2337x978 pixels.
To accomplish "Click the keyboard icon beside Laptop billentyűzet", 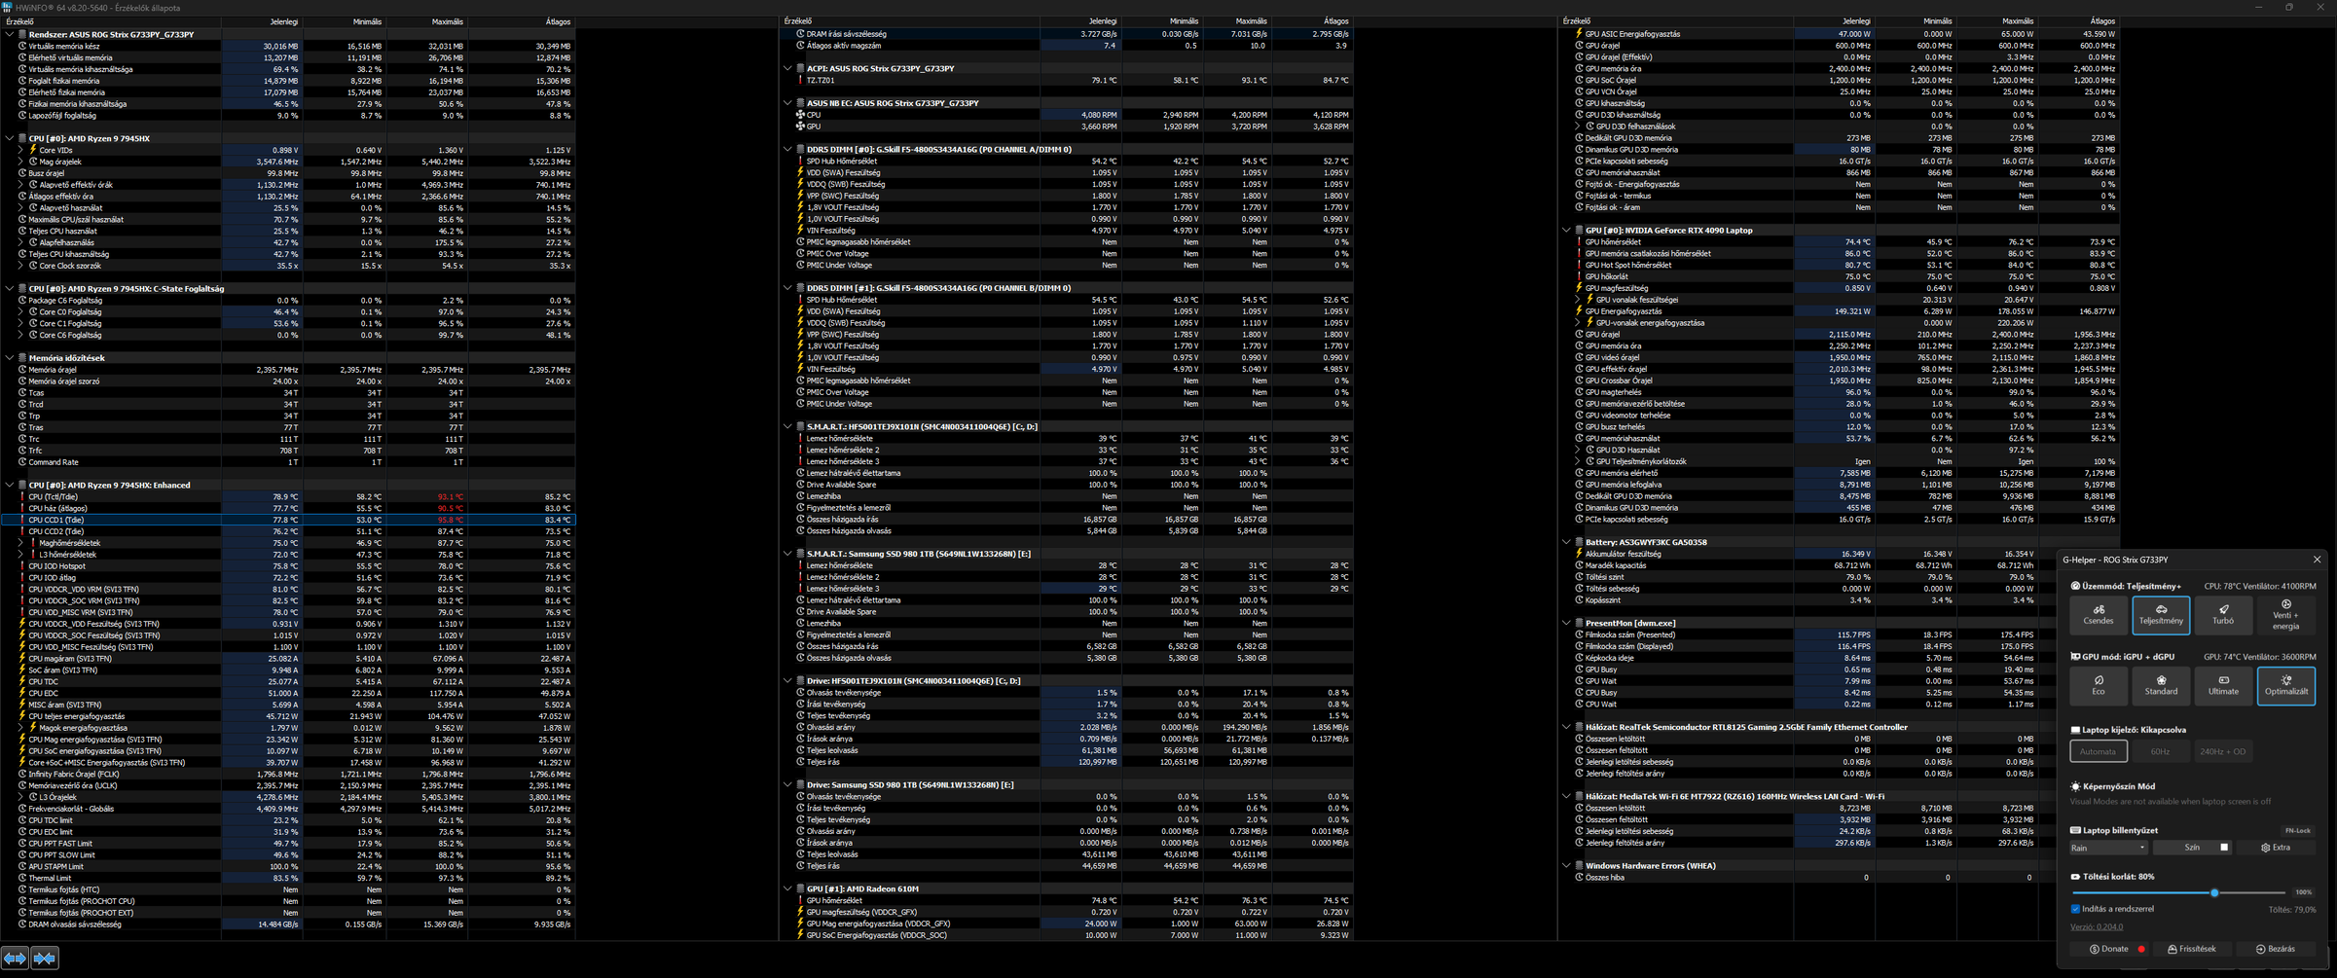I will coord(2075,830).
